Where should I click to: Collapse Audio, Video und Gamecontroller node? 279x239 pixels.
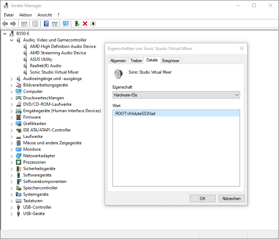pos(11,40)
